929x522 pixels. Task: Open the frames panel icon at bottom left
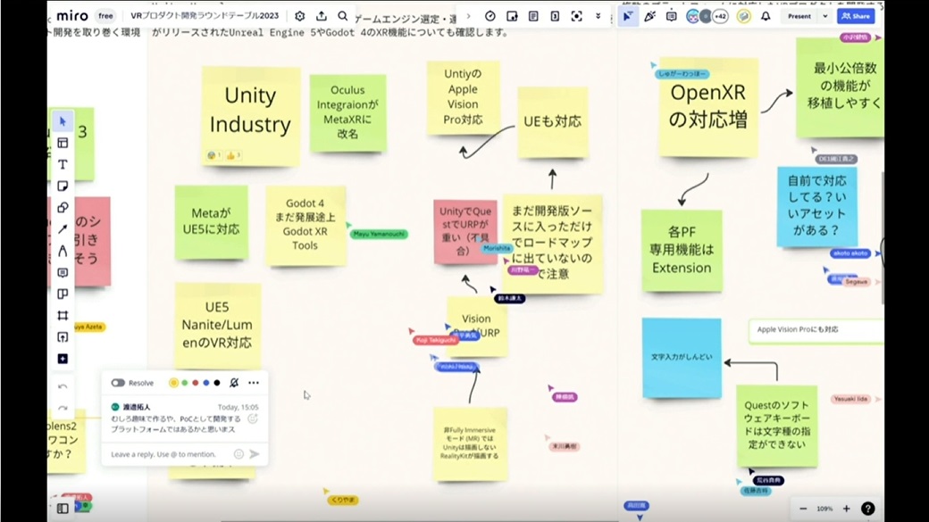(63, 509)
